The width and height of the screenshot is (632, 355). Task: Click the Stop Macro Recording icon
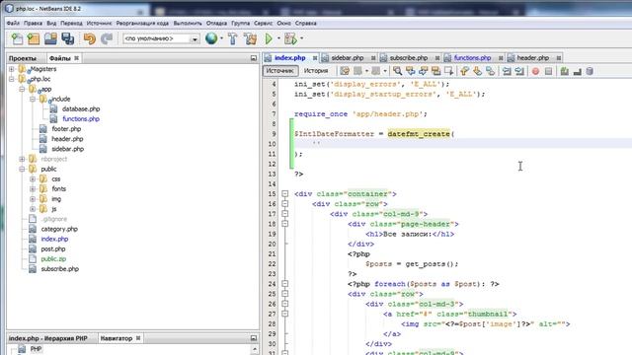point(549,71)
